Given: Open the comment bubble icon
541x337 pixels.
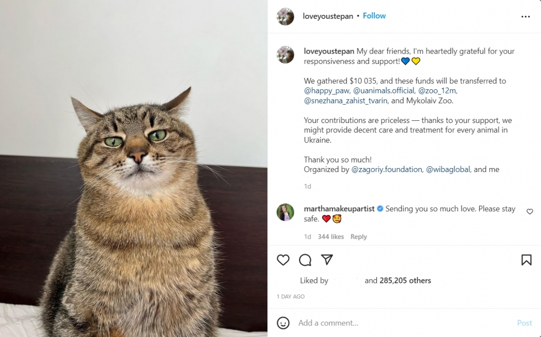Looking at the screenshot, I should [305, 260].
